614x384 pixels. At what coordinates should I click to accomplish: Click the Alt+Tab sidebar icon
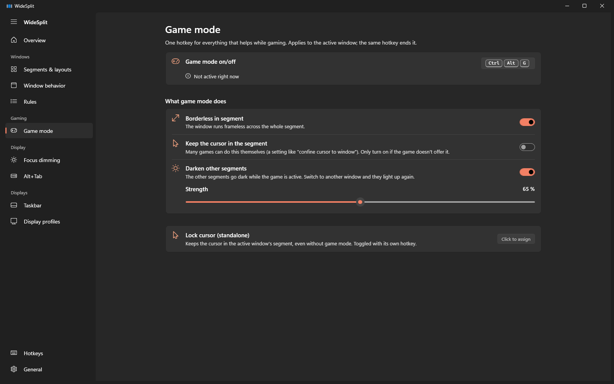(14, 176)
